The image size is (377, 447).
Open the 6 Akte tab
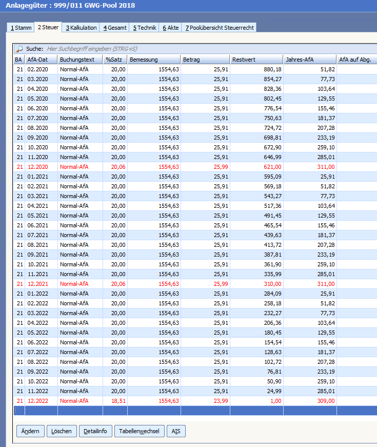point(171,28)
